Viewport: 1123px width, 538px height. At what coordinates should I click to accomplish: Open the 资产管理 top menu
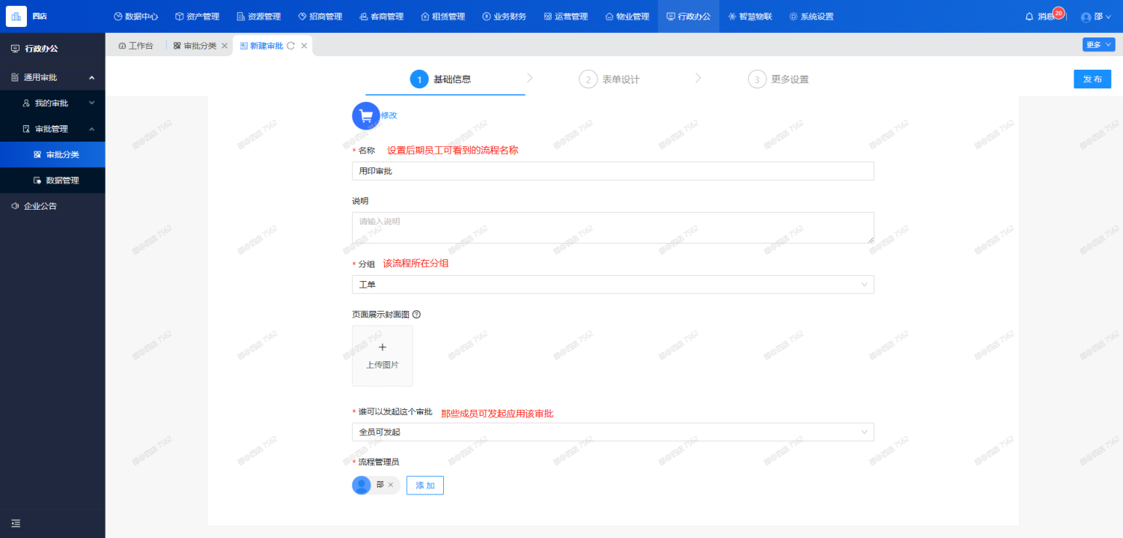coord(198,16)
